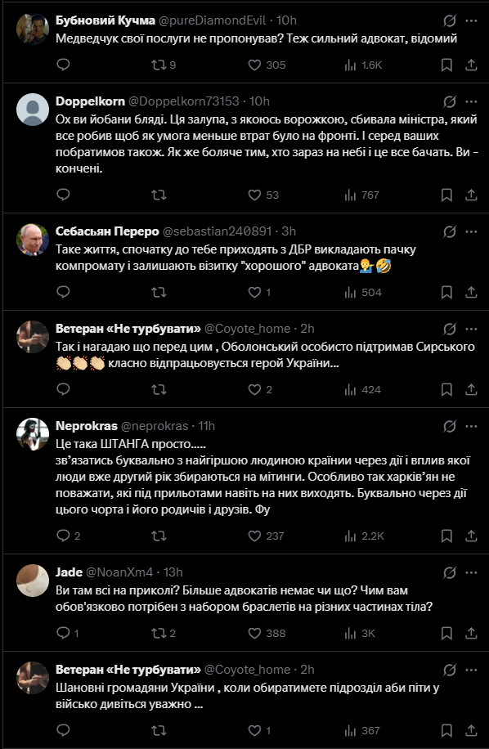
Task: Reply to Neprokras tweet with 2 replies
Action: [69, 536]
